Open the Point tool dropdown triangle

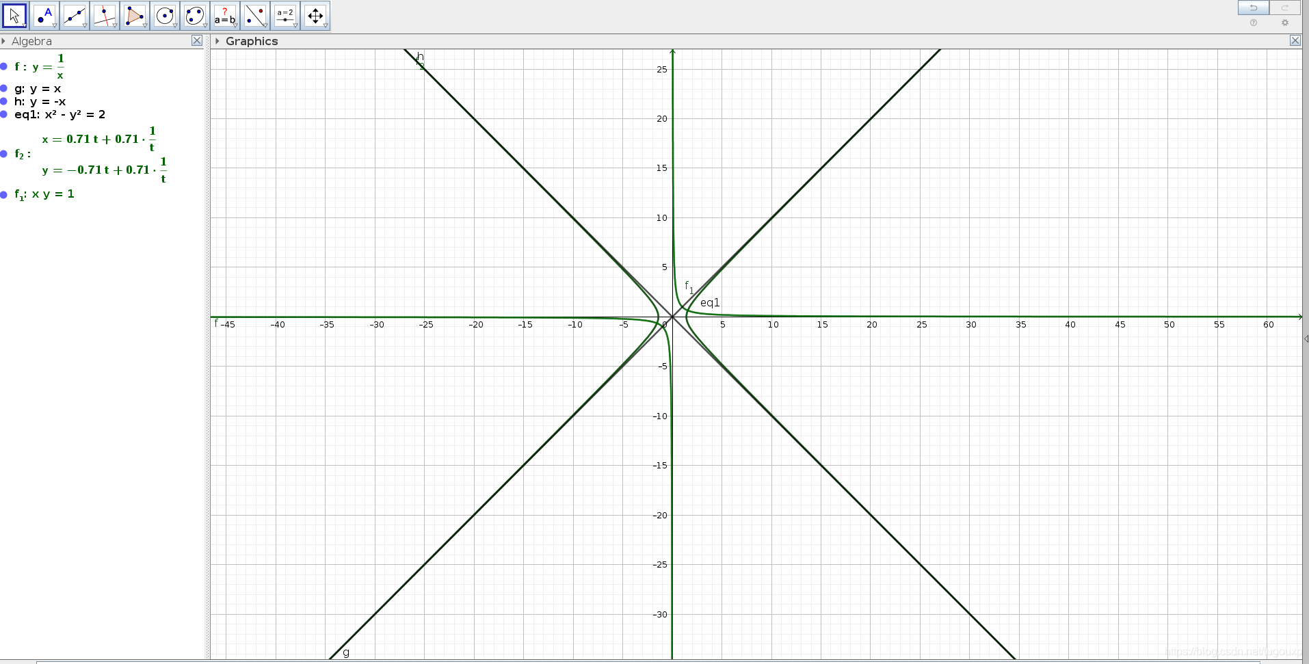(x=55, y=26)
